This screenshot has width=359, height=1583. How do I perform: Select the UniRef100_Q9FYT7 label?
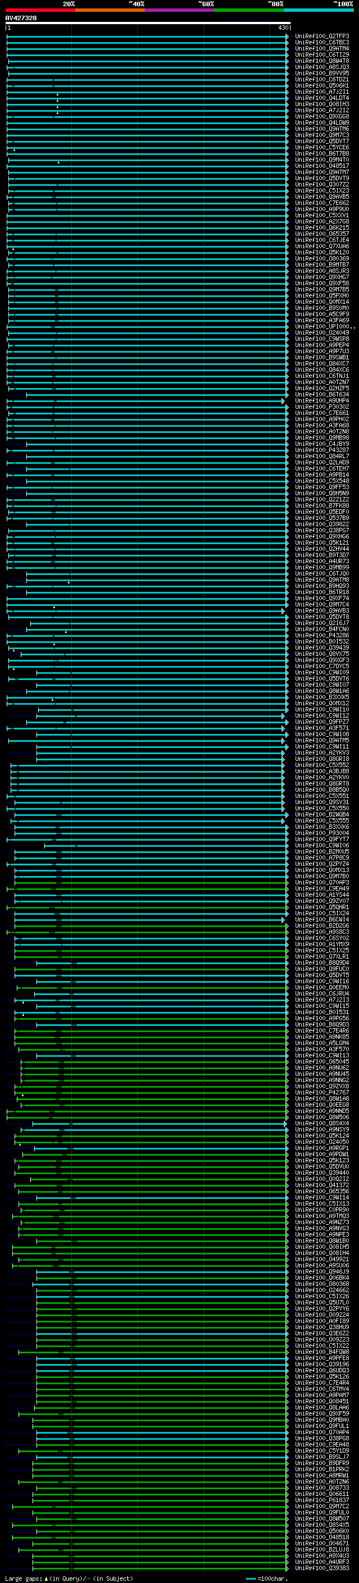coord(322,840)
